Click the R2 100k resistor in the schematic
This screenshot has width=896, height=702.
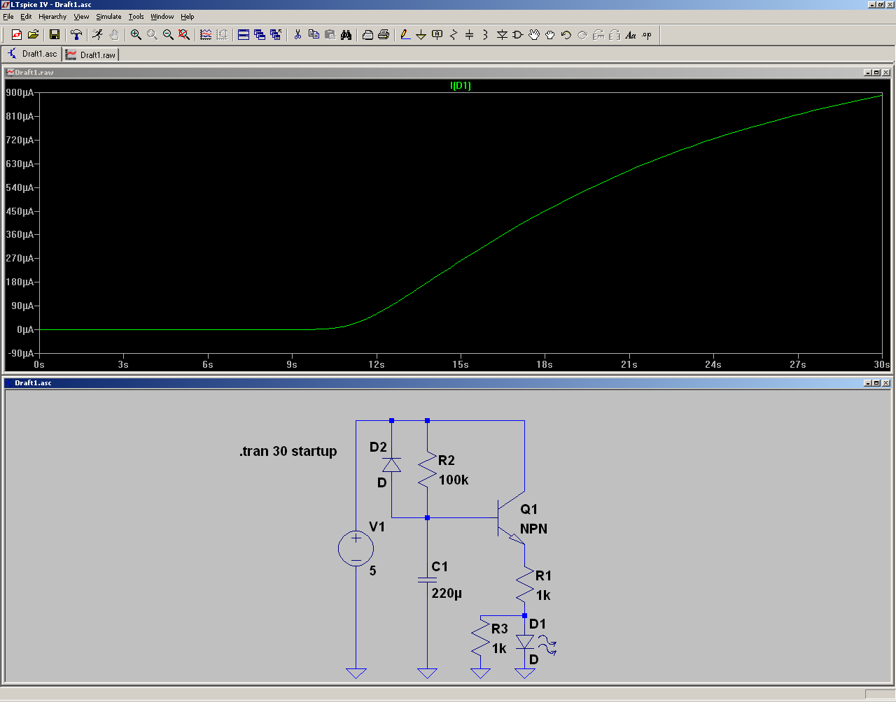pos(427,470)
